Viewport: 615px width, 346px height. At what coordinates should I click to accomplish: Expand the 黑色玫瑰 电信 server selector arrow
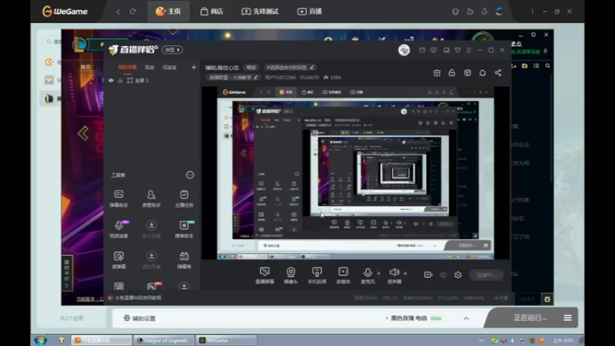pyautogui.click(x=466, y=318)
